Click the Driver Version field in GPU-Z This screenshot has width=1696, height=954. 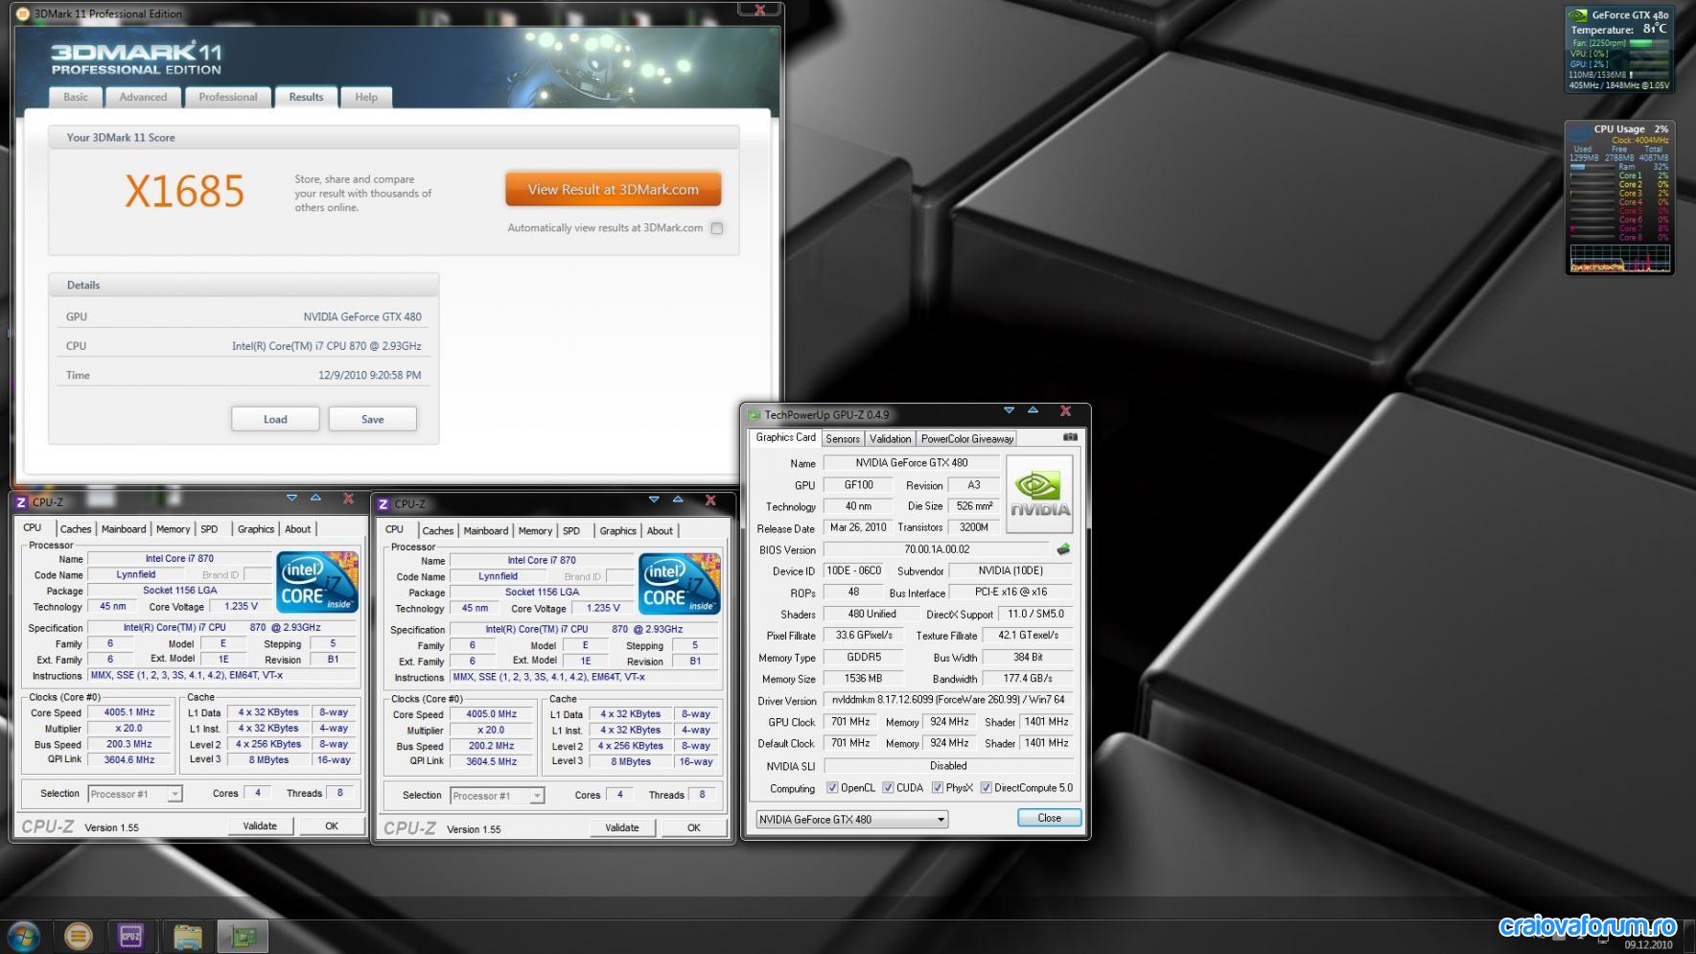click(x=948, y=700)
